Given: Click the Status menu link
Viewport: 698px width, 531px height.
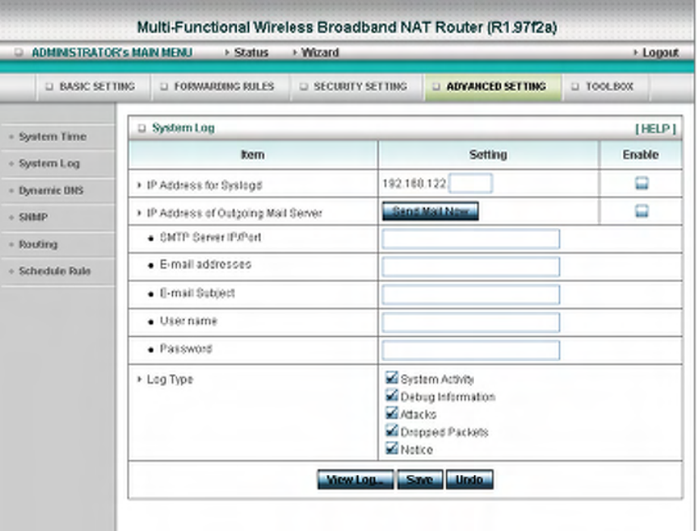Looking at the screenshot, I should point(250,52).
